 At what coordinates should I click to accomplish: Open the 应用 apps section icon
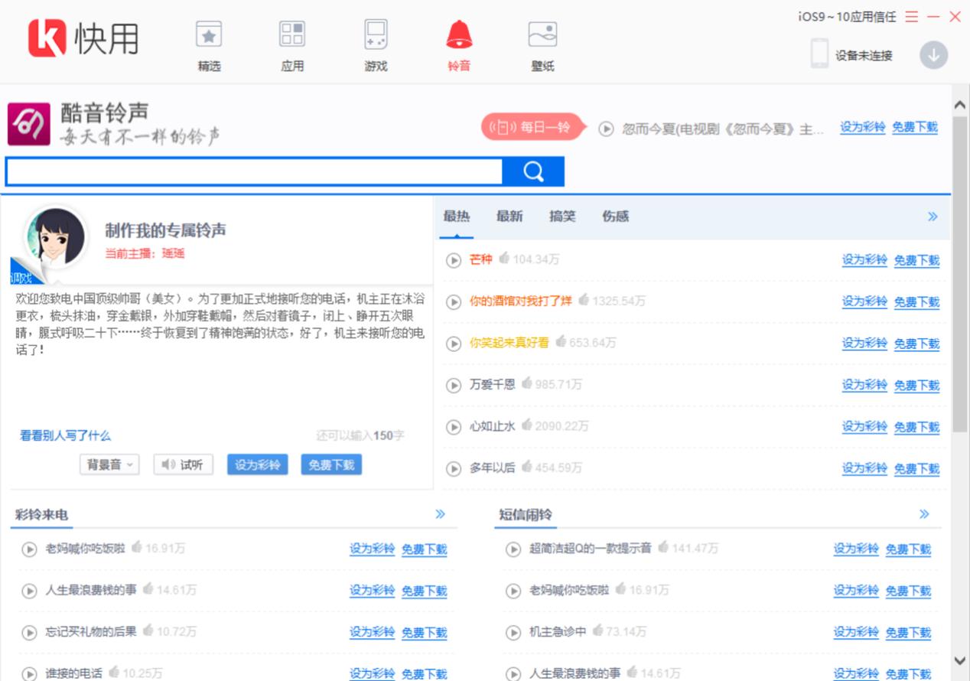(292, 35)
